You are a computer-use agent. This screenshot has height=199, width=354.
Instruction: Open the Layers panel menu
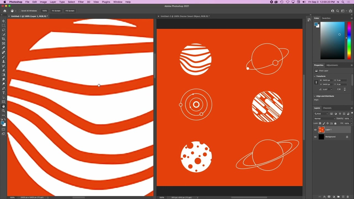[x=352, y=108]
